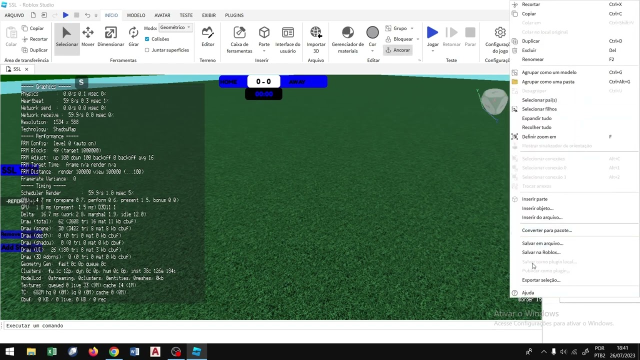The image size is (640, 360).
Task: Switch to the TESTE tab
Action: coord(186,15)
